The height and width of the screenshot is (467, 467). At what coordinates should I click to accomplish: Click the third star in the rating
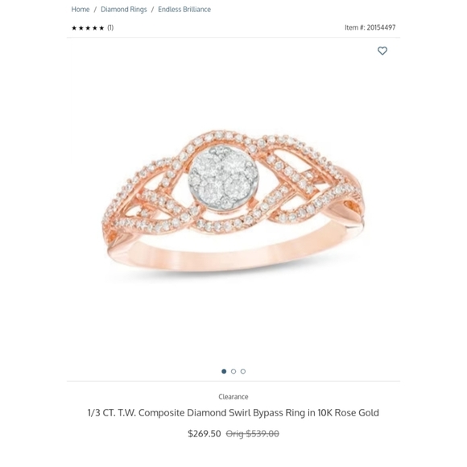pyautogui.click(x=88, y=28)
